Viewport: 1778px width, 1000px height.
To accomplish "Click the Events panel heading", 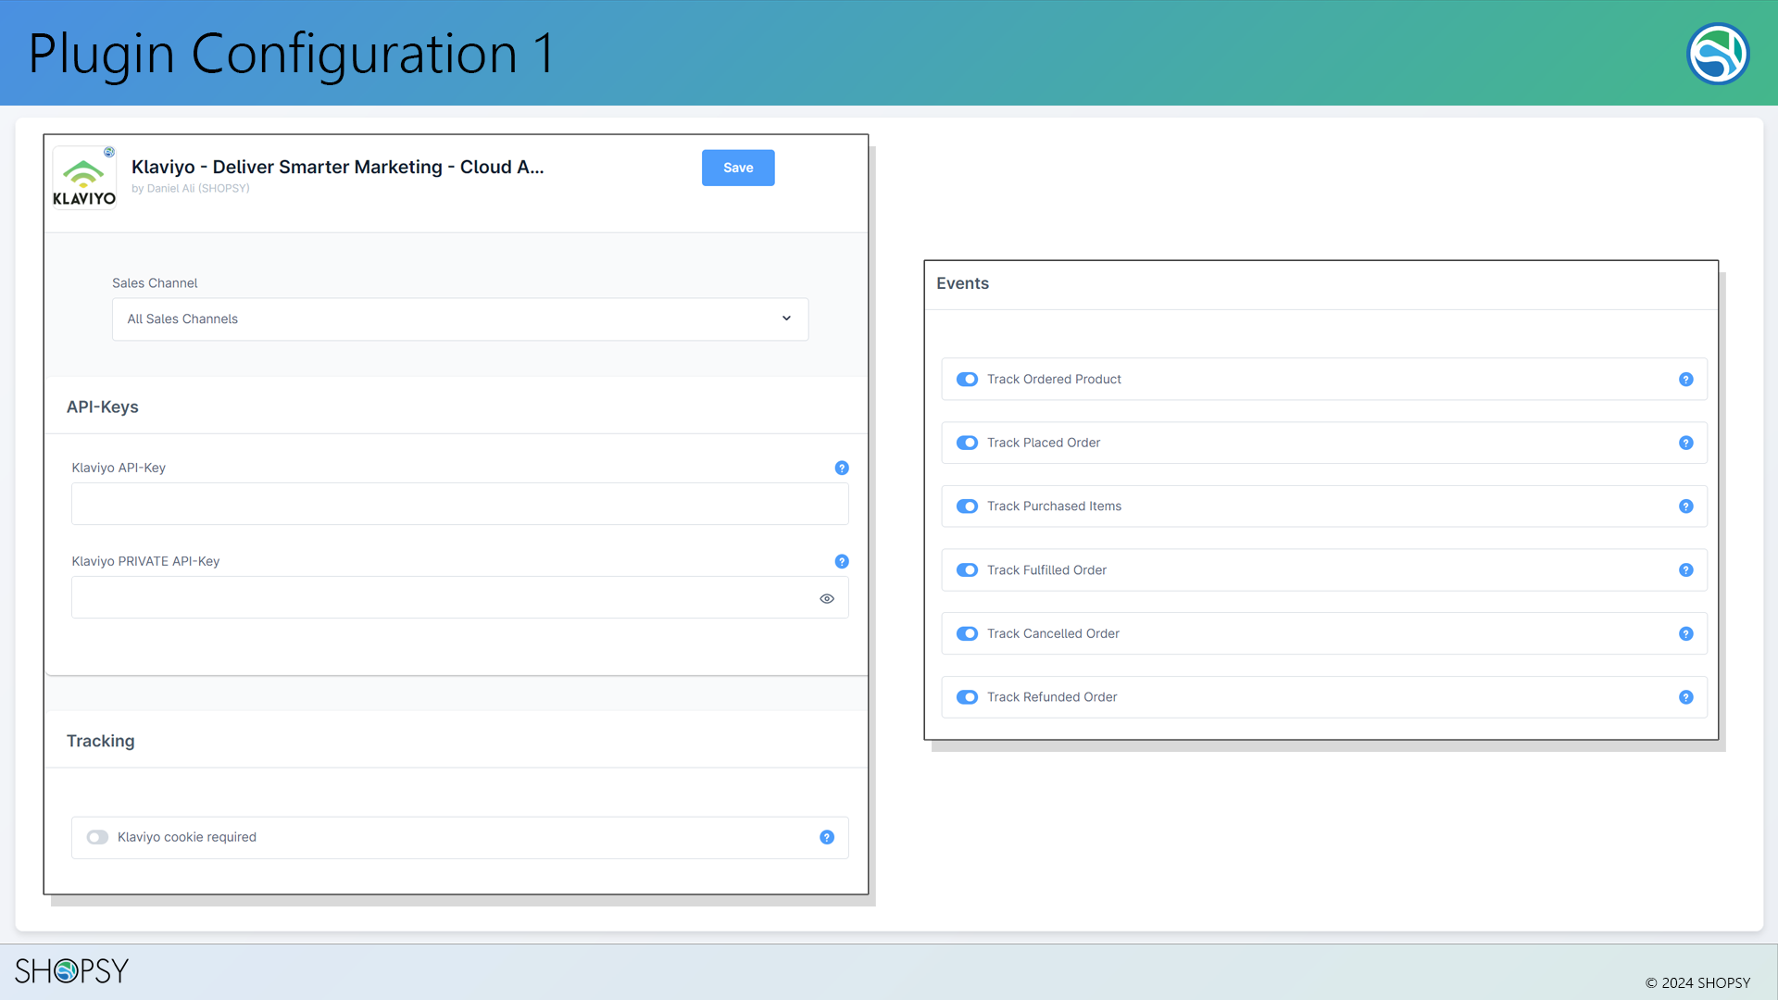I will (962, 283).
